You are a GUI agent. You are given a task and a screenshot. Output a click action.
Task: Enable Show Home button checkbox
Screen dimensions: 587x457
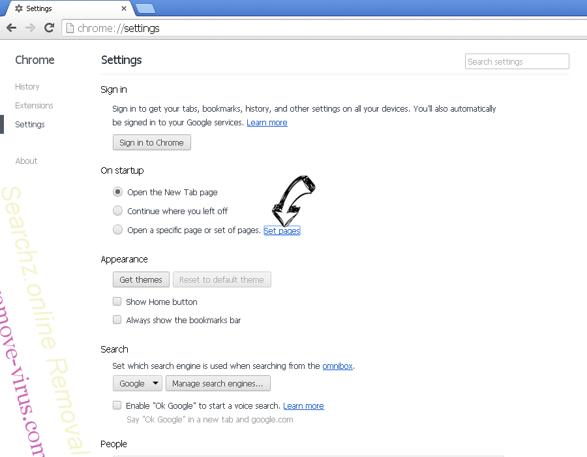(117, 301)
